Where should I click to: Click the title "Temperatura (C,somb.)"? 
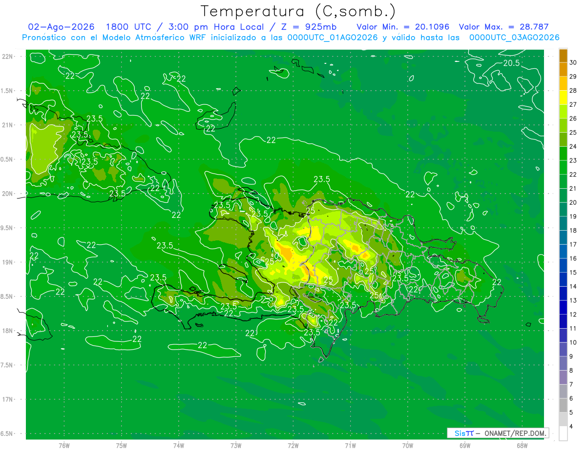point(298,11)
